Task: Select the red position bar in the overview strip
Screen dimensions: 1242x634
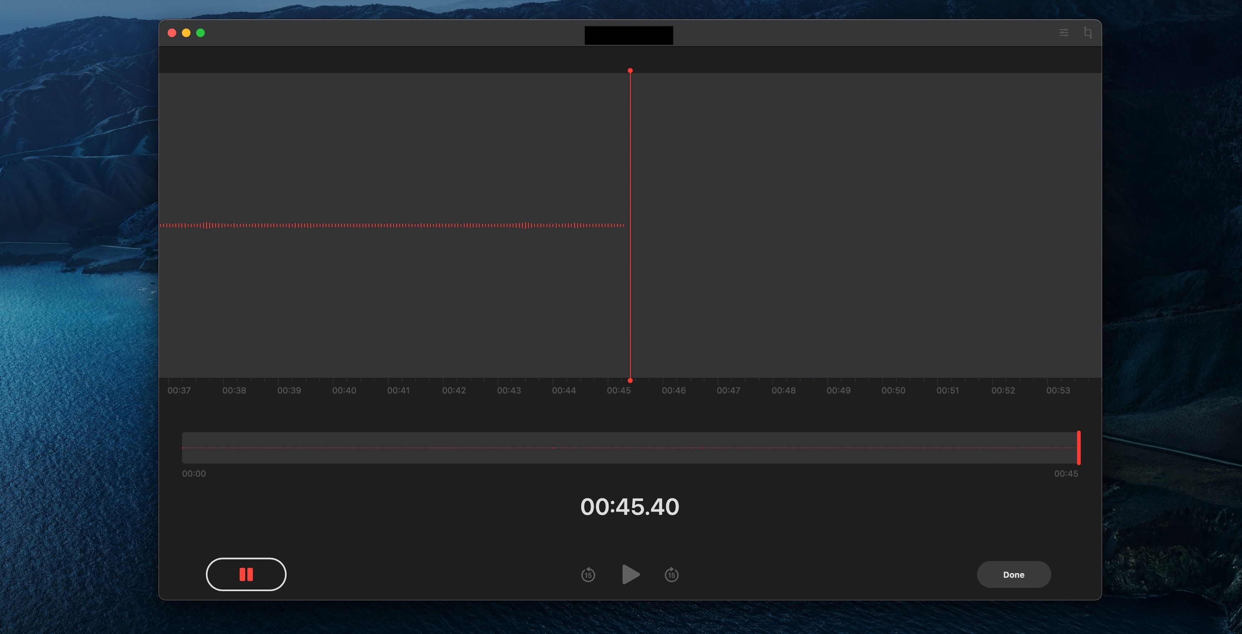Action: click(x=1079, y=448)
